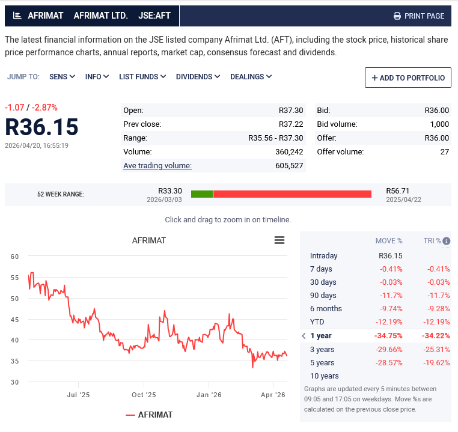Click the 52 week low R33.30
458x432 pixels.
(x=170, y=191)
